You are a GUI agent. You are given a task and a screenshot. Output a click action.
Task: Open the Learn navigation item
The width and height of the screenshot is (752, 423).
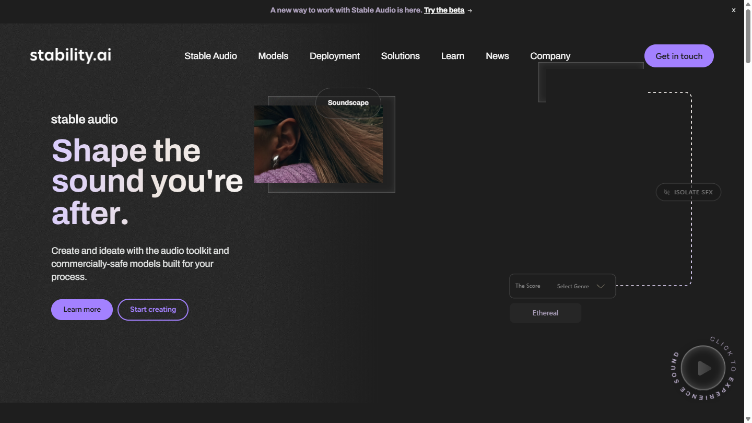[453, 56]
